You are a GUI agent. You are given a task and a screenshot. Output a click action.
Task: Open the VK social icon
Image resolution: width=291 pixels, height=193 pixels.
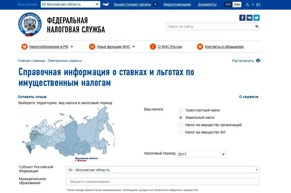(249, 18)
